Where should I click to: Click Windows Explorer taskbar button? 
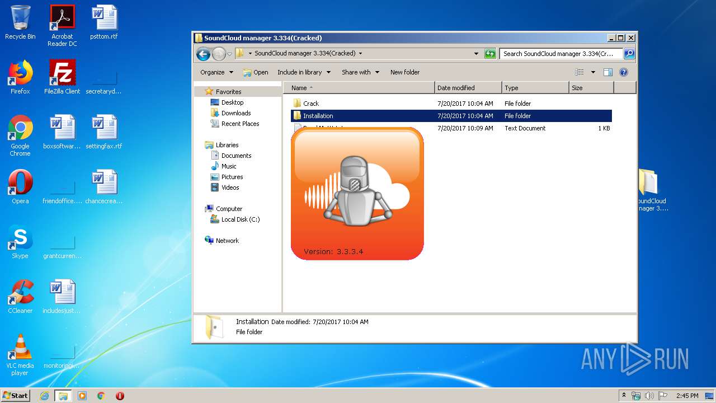(63, 396)
